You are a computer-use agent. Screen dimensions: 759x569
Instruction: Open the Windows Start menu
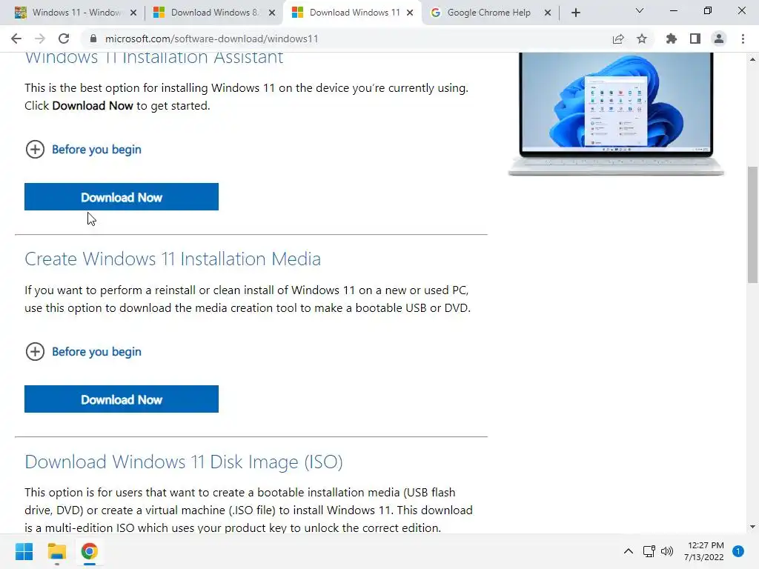pos(24,551)
